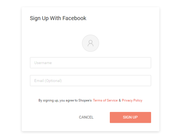This screenshot has width=172, height=140.
Task: Open Shopee's Privacy Policy link
Action: click(132, 100)
